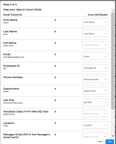
Task: Click the Next button
Action: (x=110, y=142)
